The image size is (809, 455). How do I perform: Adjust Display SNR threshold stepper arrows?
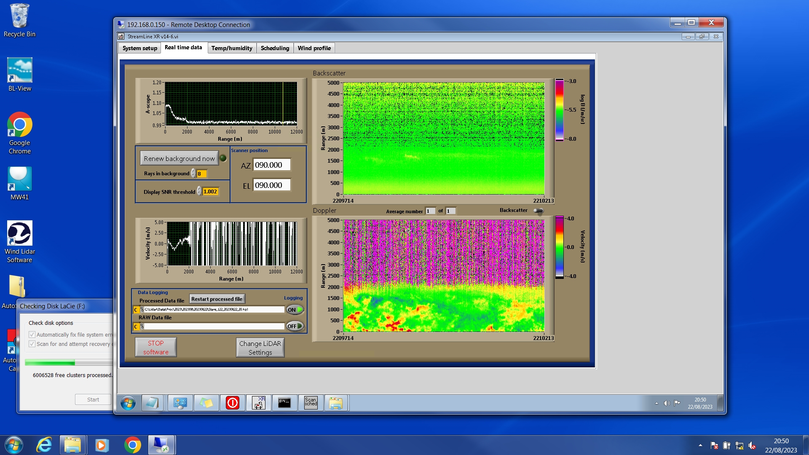click(199, 192)
